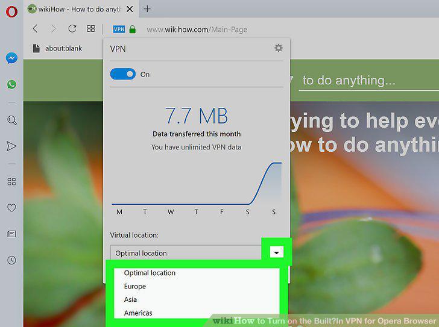This screenshot has height=327, width=439.
Task: Click the green security padlock icon
Action: (x=133, y=29)
